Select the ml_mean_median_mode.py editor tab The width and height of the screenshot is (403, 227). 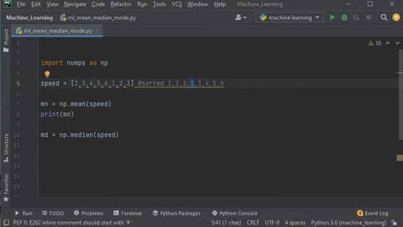coord(57,31)
